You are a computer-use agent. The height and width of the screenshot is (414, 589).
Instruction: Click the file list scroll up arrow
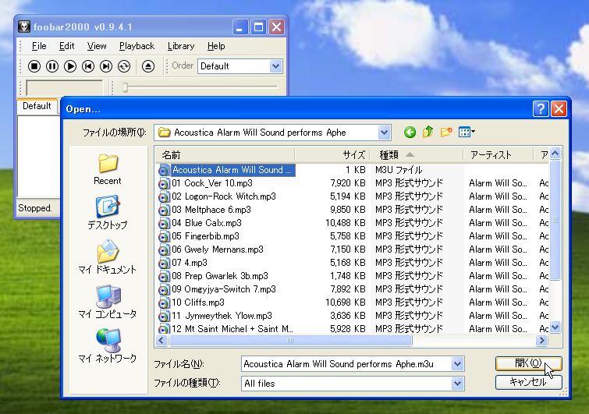tap(555, 153)
